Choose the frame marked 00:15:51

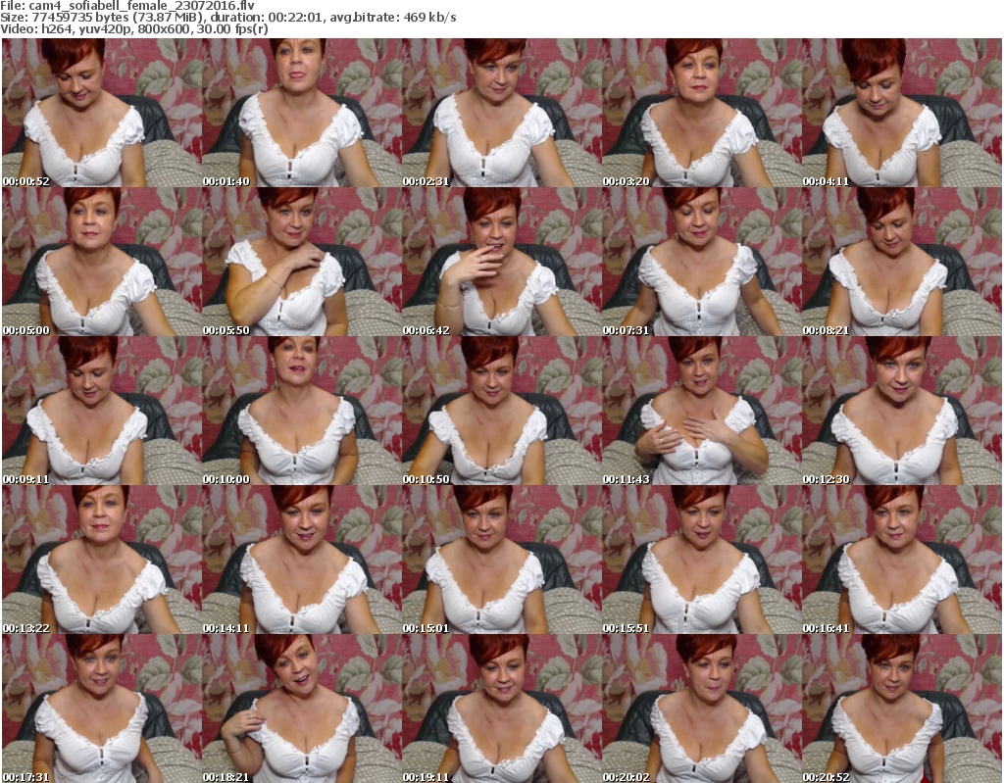[702, 560]
